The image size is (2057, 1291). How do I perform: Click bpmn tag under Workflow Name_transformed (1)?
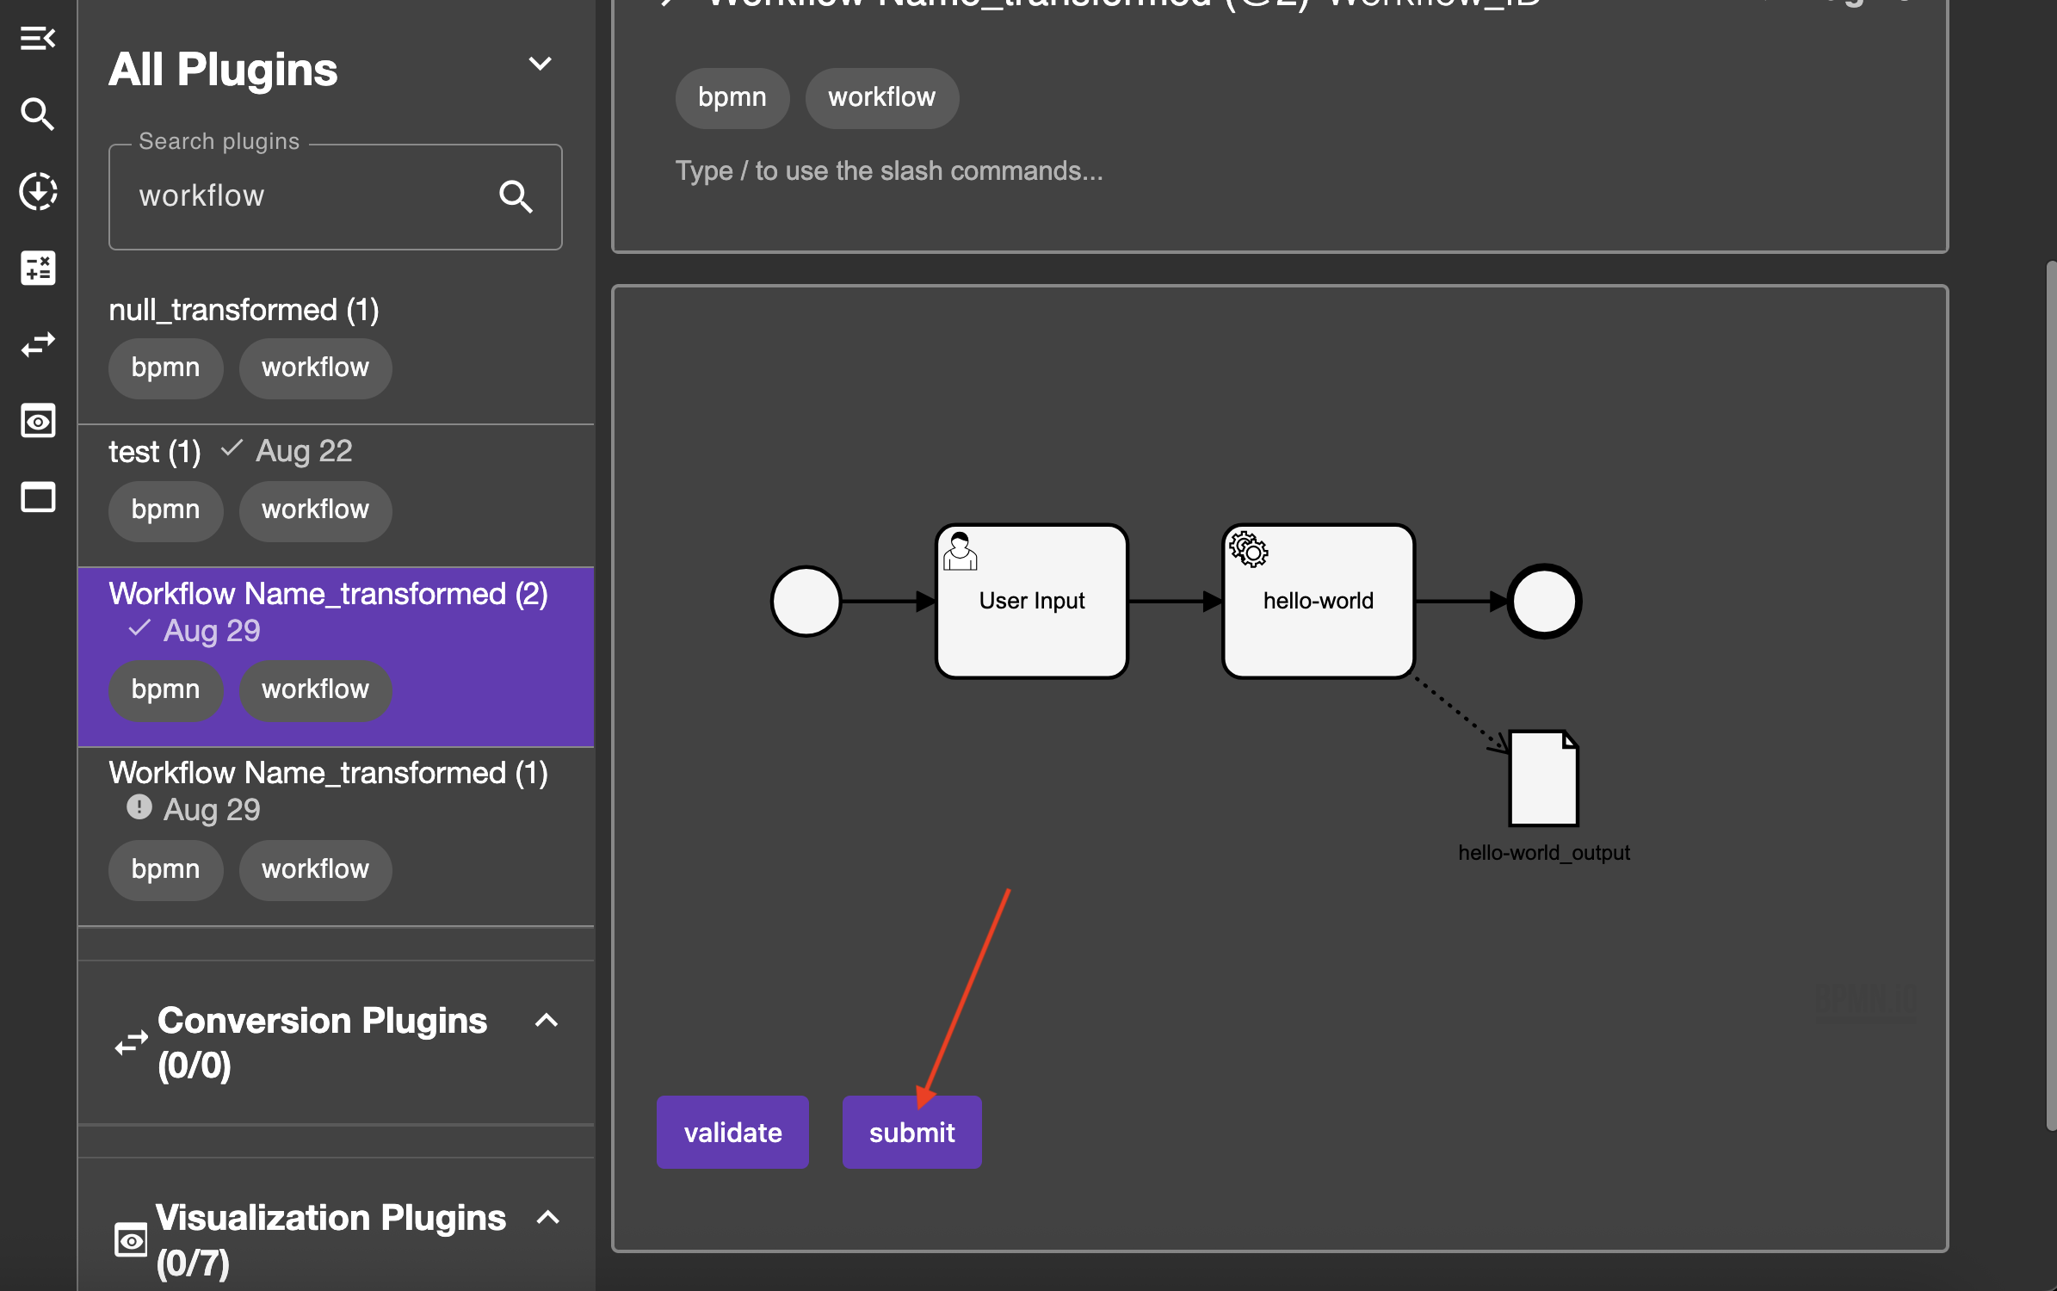tap(165, 870)
